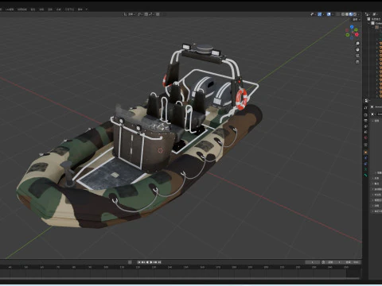Image resolution: width=382 pixels, height=286 pixels.
Task: Click the current frame field in the timeline
Action: (x=312, y=262)
